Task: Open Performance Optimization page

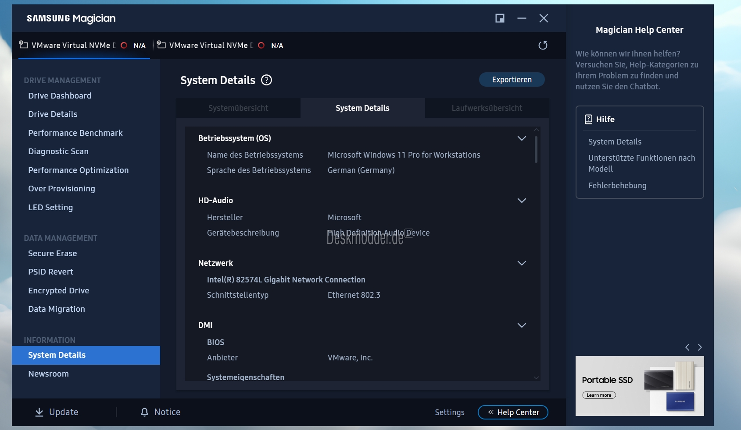Action: (79, 170)
